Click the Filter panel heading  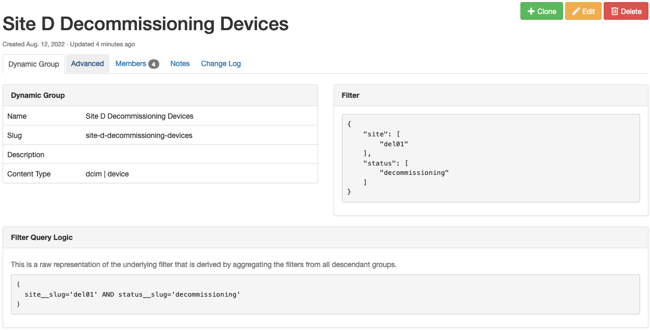pos(350,95)
